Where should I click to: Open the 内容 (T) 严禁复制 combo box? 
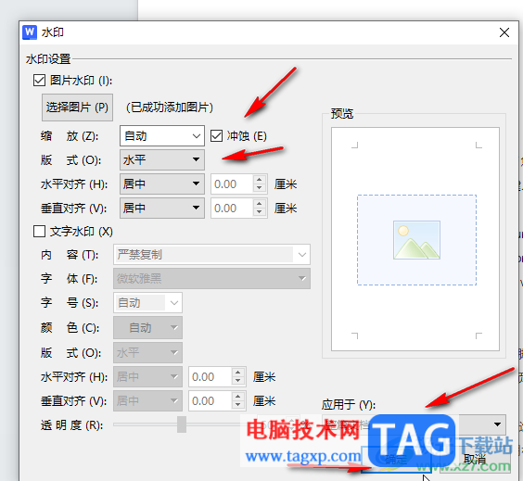pos(211,255)
